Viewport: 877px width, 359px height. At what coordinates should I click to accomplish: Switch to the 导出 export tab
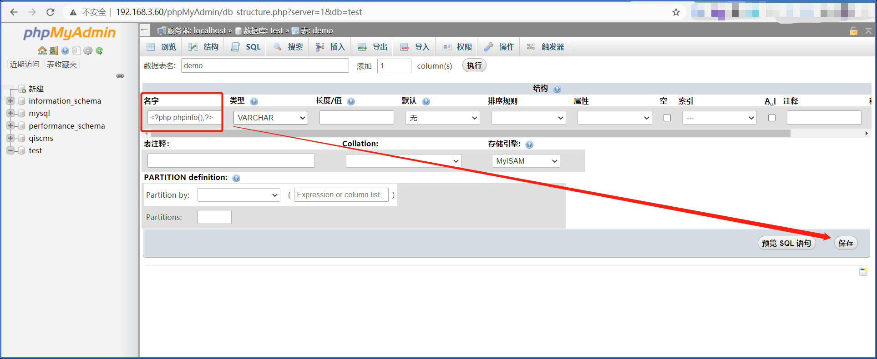[x=373, y=47]
